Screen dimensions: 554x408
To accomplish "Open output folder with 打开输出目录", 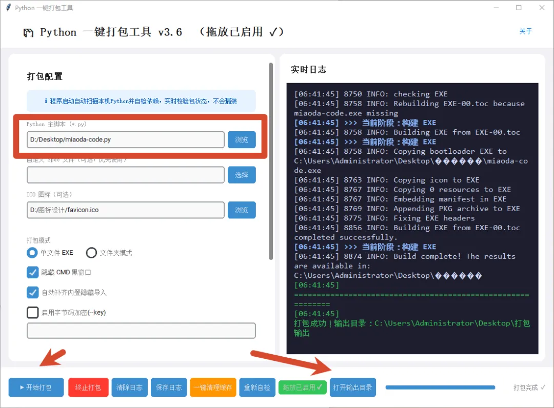I will (x=352, y=387).
